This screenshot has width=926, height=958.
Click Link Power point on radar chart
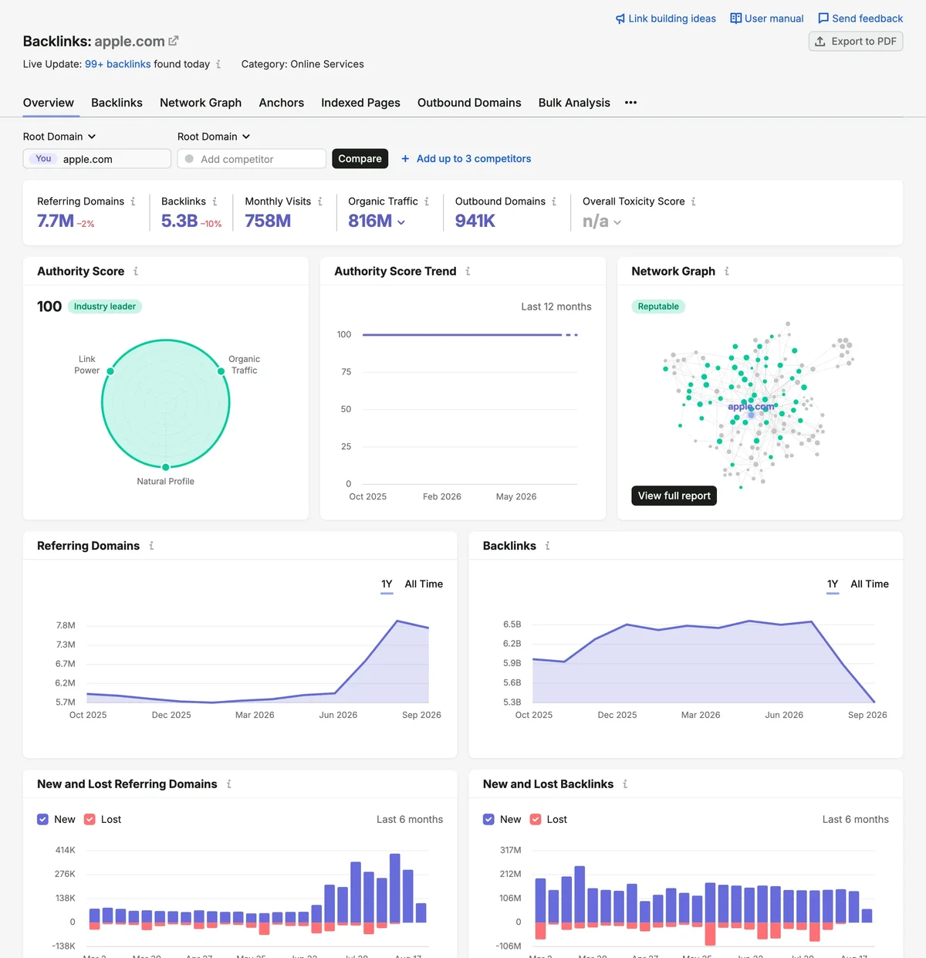coord(110,371)
